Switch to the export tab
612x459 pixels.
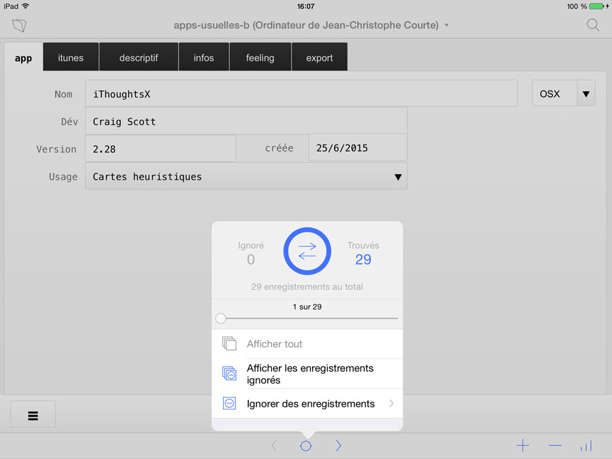pyautogui.click(x=320, y=57)
